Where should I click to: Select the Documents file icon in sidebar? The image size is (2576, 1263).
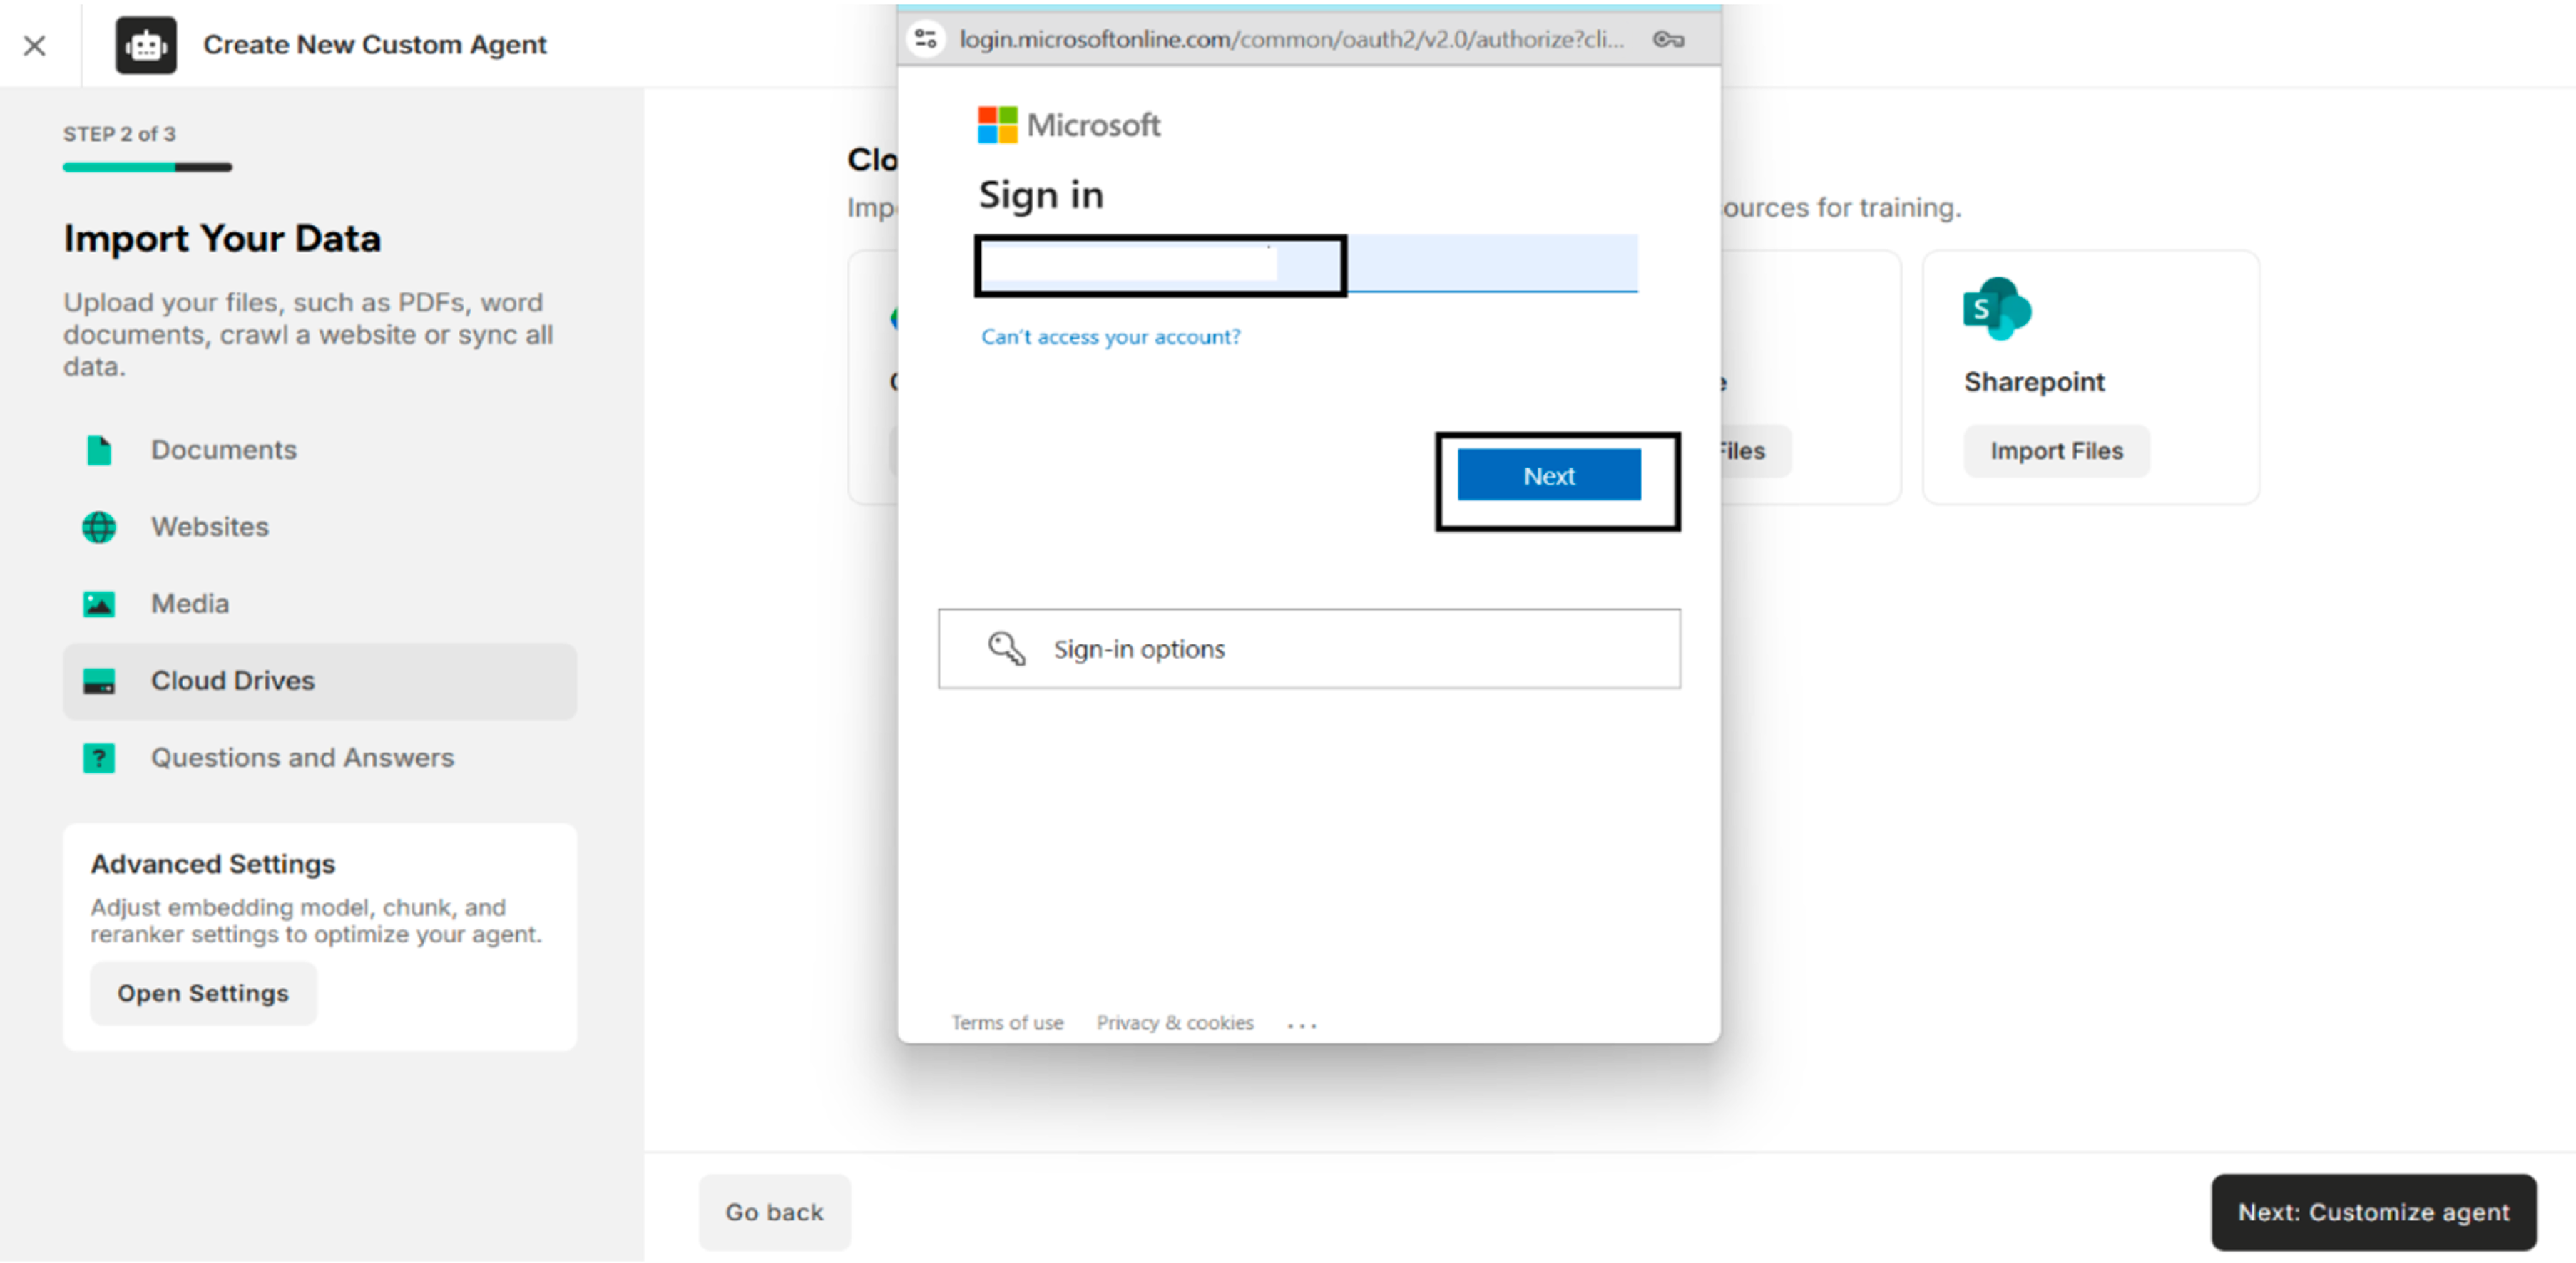(98, 450)
